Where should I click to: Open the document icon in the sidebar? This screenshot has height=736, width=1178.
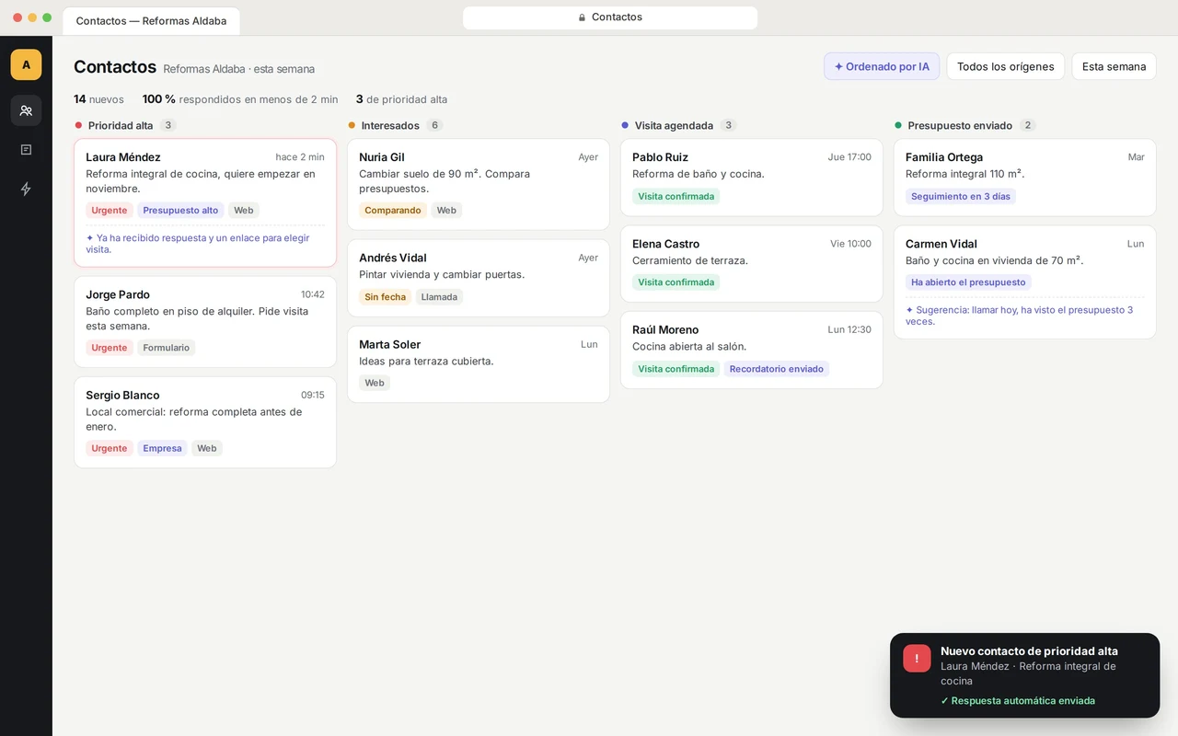tap(26, 150)
